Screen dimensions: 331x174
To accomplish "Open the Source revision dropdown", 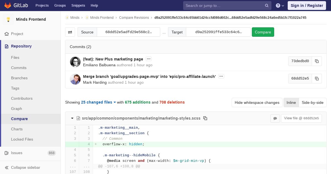I will (x=129, y=32).
